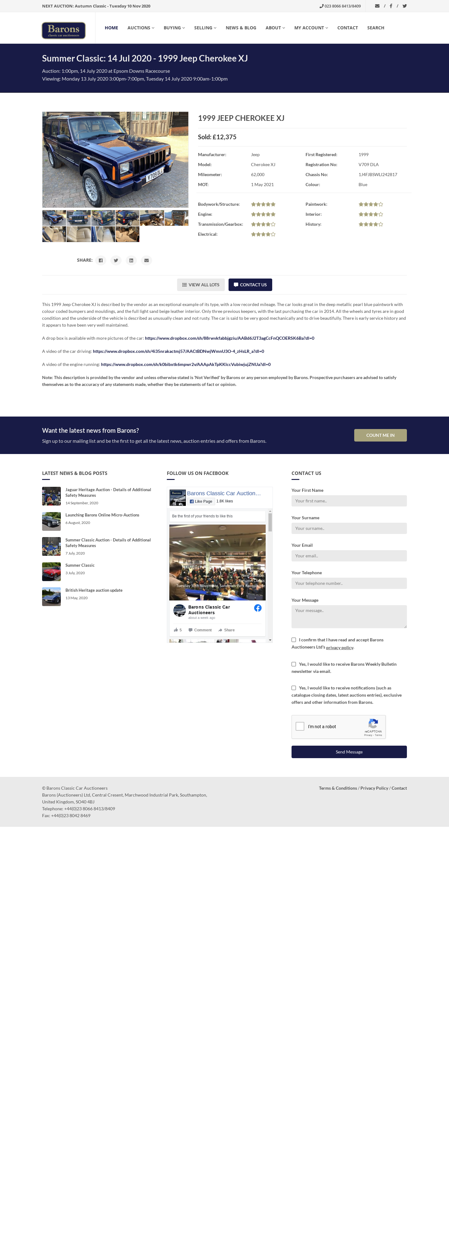Open Privacy Policy footer link
Screen dimensions: 449x1249
coord(374,788)
